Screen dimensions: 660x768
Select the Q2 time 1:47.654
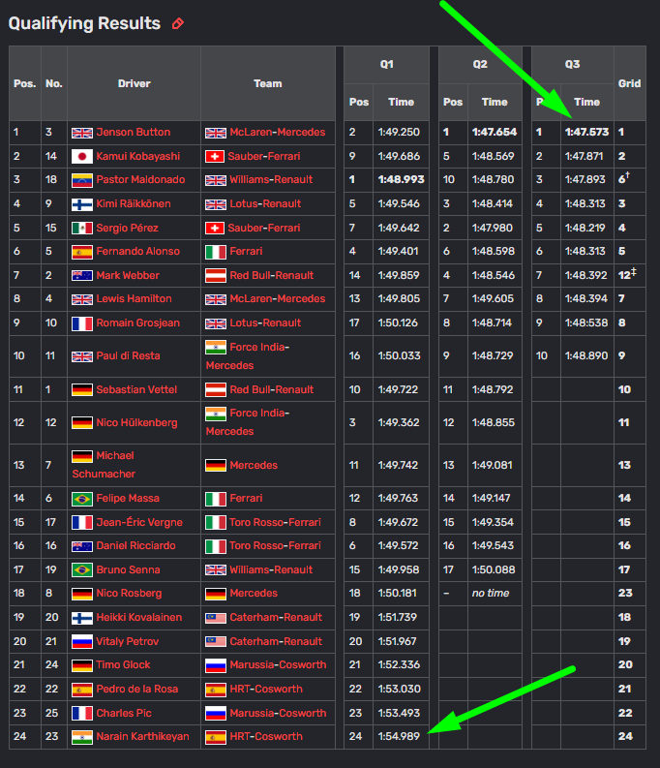pyautogui.click(x=495, y=133)
